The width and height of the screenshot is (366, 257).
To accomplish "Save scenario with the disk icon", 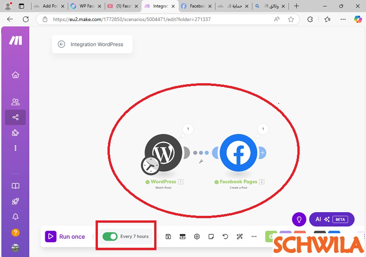I will tap(168, 236).
